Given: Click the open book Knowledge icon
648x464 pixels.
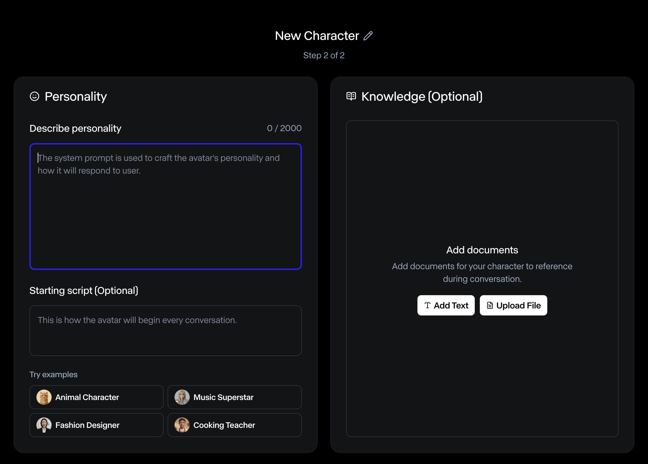Looking at the screenshot, I should click(351, 96).
